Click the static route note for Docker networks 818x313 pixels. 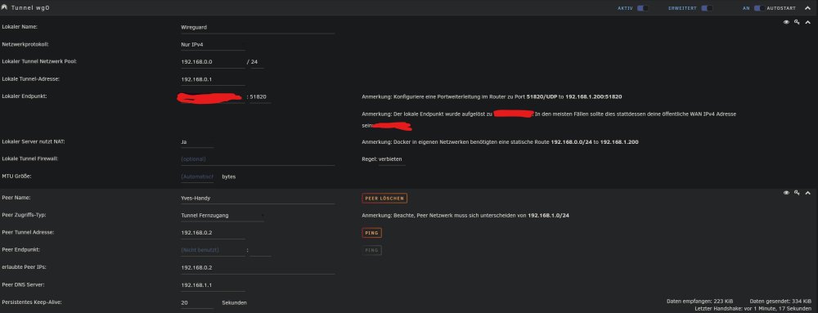[x=500, y=141]
